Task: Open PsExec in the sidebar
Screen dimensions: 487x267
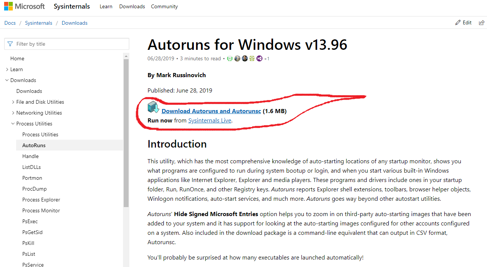Action: click(30, 221)
